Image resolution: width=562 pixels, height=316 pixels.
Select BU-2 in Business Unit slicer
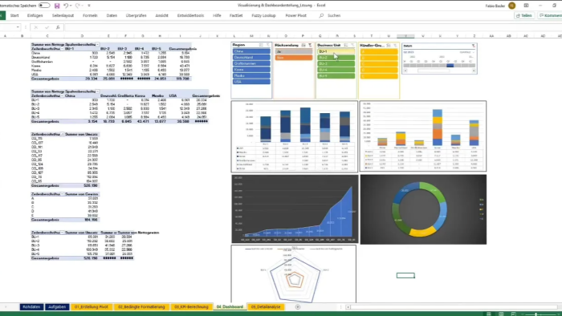[x=336, y=58]
